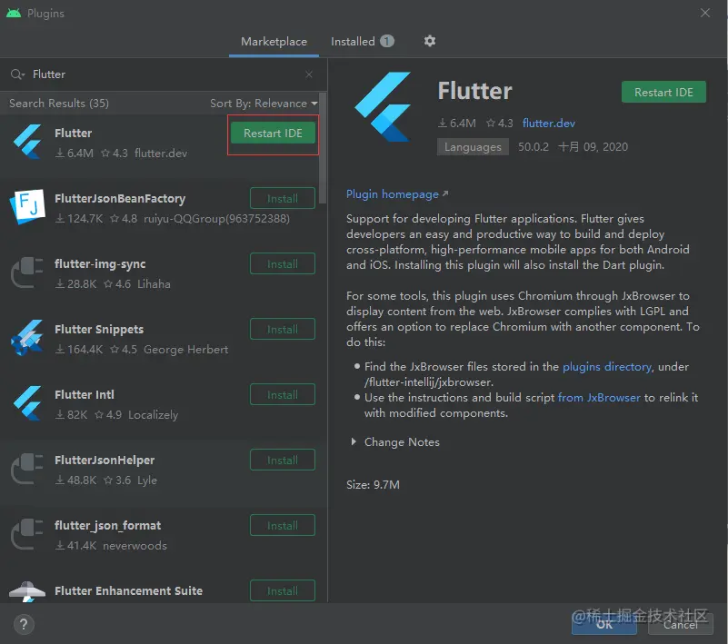
Task: Click Restart IDE in details pane
Action: tap(663, 93)
